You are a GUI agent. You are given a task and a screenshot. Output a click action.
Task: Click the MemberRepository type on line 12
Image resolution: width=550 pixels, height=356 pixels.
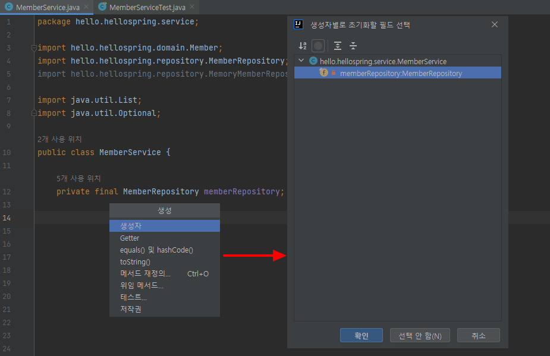(161, 191)
